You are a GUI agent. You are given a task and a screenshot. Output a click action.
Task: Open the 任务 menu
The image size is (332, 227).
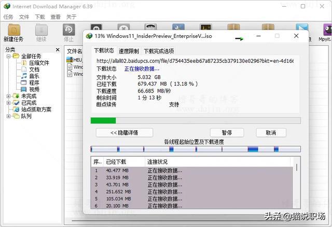8,17
